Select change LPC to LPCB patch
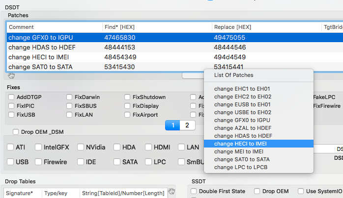Image resolution: width=343 pixels, height=198 pixels. pos(258,167)
